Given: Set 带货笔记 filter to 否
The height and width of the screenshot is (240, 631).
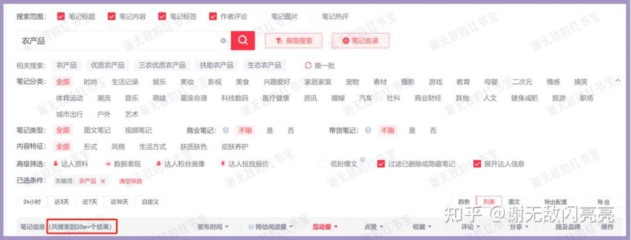Looking at the screenshot, I should [x=433, y=130].
